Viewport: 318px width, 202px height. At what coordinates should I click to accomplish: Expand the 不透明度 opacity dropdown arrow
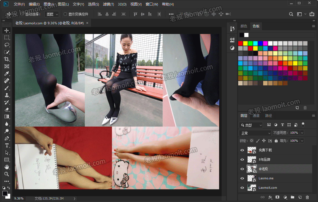click(x=302, y=133)
